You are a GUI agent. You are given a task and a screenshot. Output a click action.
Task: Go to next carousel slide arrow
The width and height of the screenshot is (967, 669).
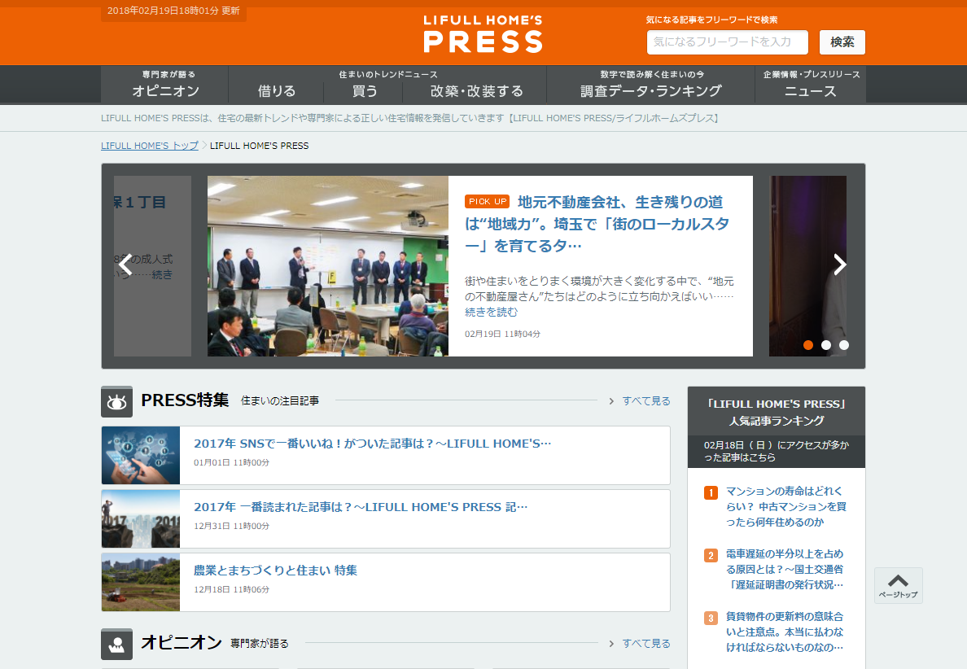click(x=839, y=265)
